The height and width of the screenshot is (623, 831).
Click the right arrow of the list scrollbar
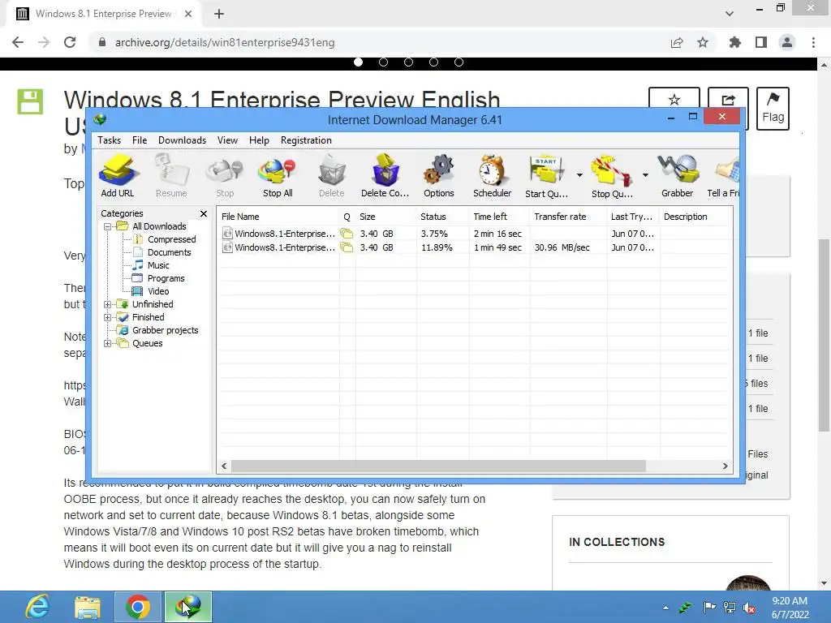click(x=725, y=466)
